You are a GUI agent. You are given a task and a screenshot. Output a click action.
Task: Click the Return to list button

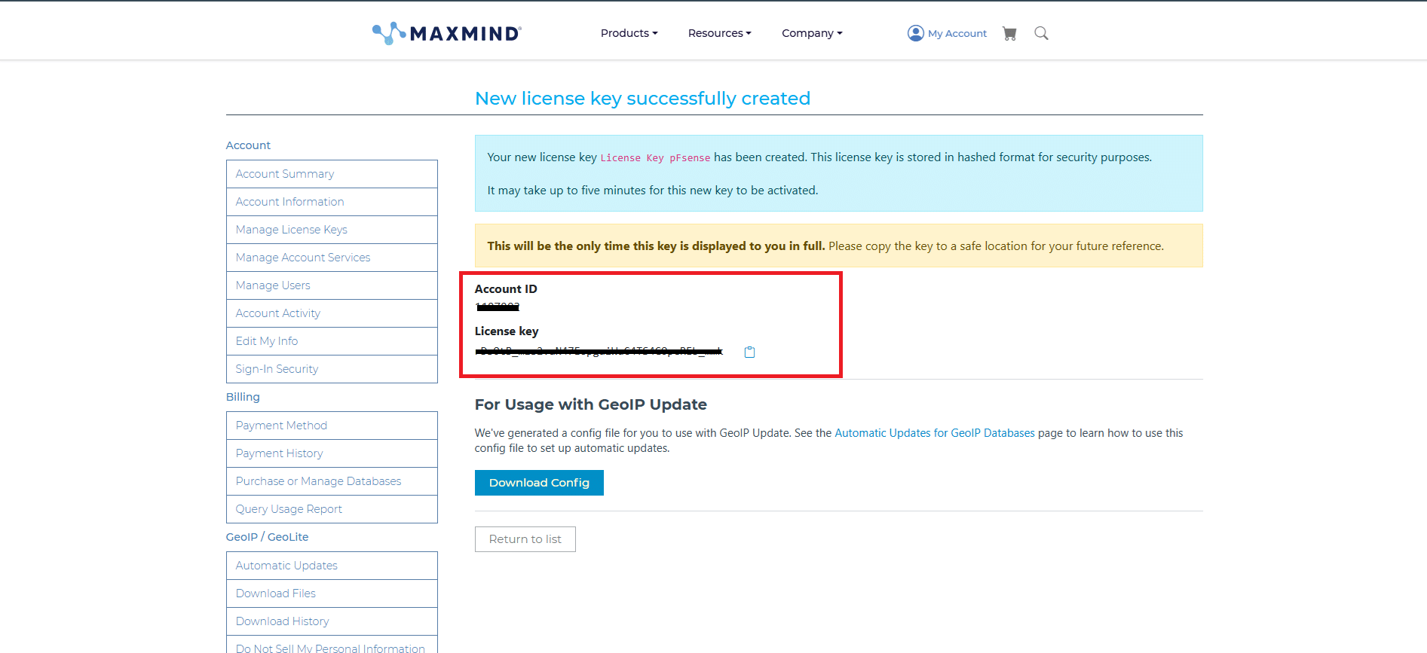tap(525, 539)
